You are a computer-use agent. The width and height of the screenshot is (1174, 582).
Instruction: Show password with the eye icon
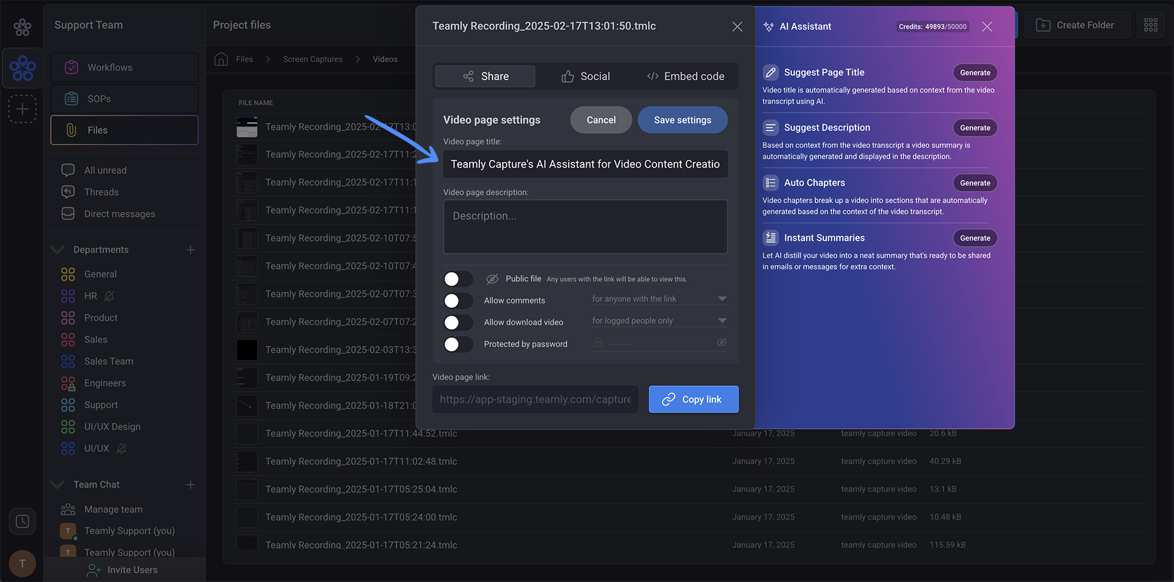[x=722, y=343]
